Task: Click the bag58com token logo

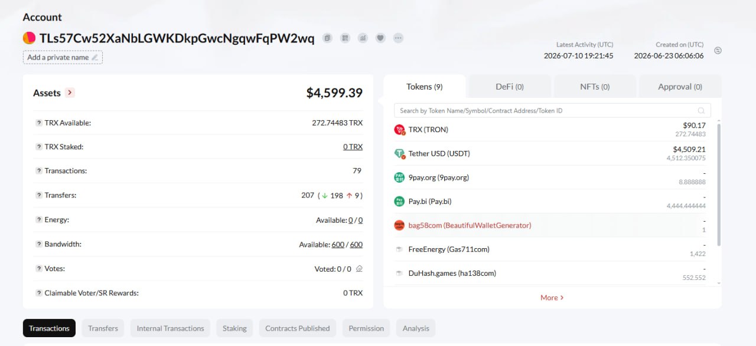Action: (x=399, y=225)
